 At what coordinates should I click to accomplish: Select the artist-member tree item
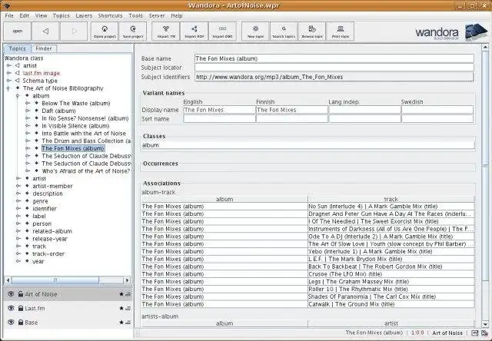pos(52,186)
